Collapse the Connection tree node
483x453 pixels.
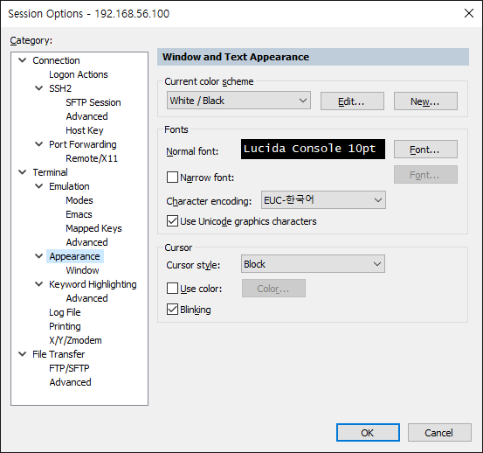click(23, 60)
